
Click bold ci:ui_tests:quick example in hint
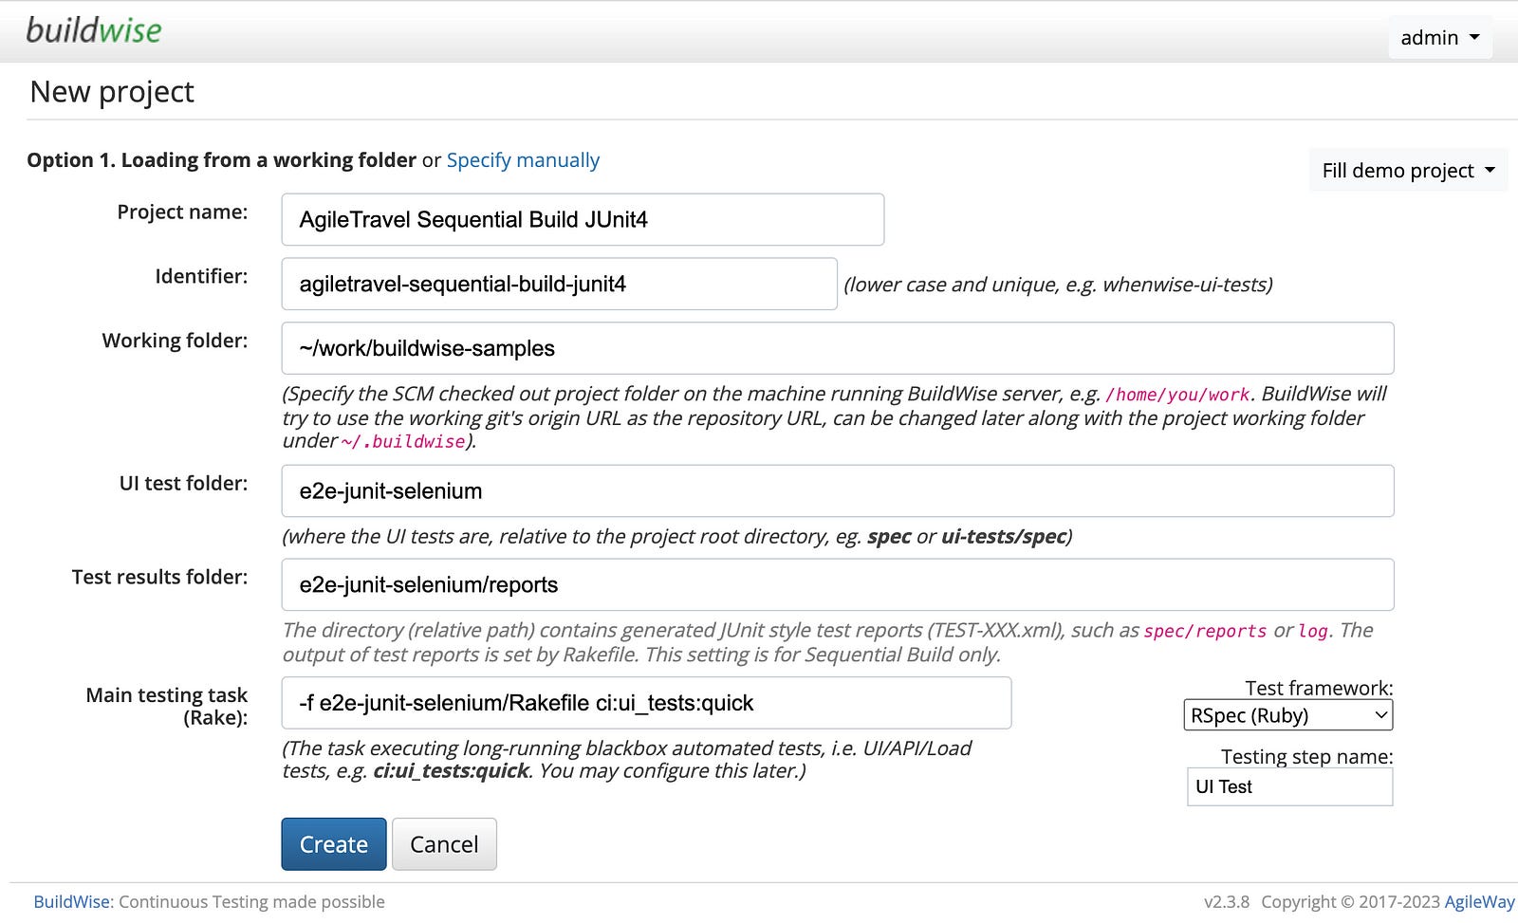[451, 770]
